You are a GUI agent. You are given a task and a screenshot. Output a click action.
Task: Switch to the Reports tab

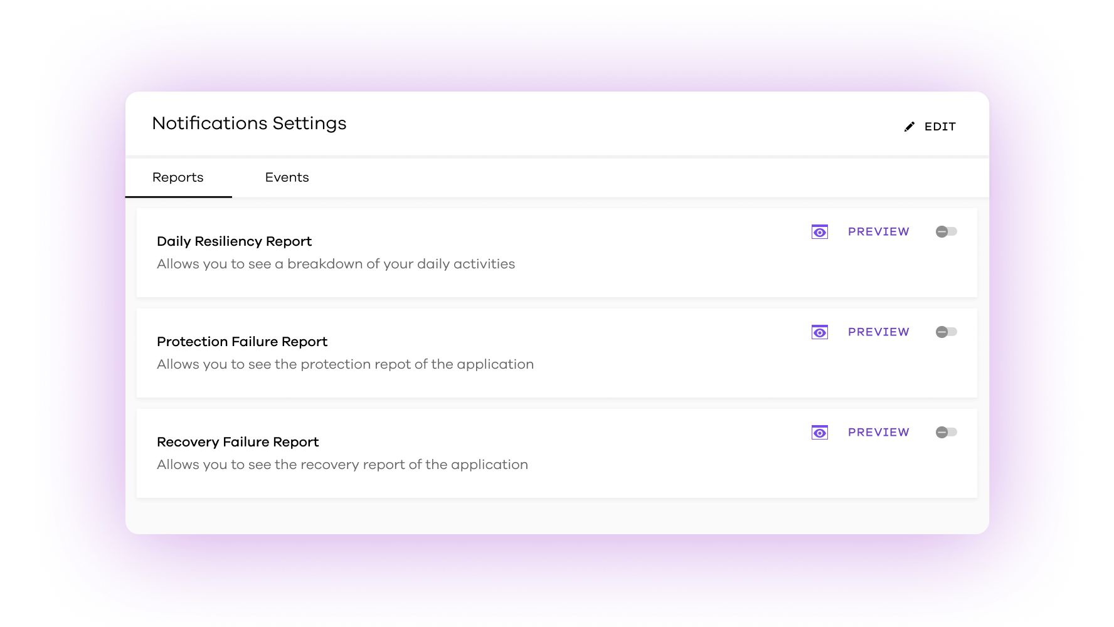[178, 177]
